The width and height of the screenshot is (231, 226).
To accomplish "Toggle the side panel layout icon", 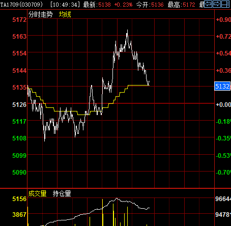I will [225, 4].
